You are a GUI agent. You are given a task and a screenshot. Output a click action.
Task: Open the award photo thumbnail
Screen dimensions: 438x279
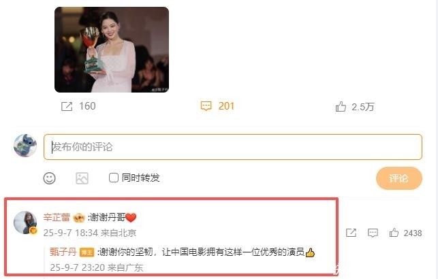(x=112, y=50)
